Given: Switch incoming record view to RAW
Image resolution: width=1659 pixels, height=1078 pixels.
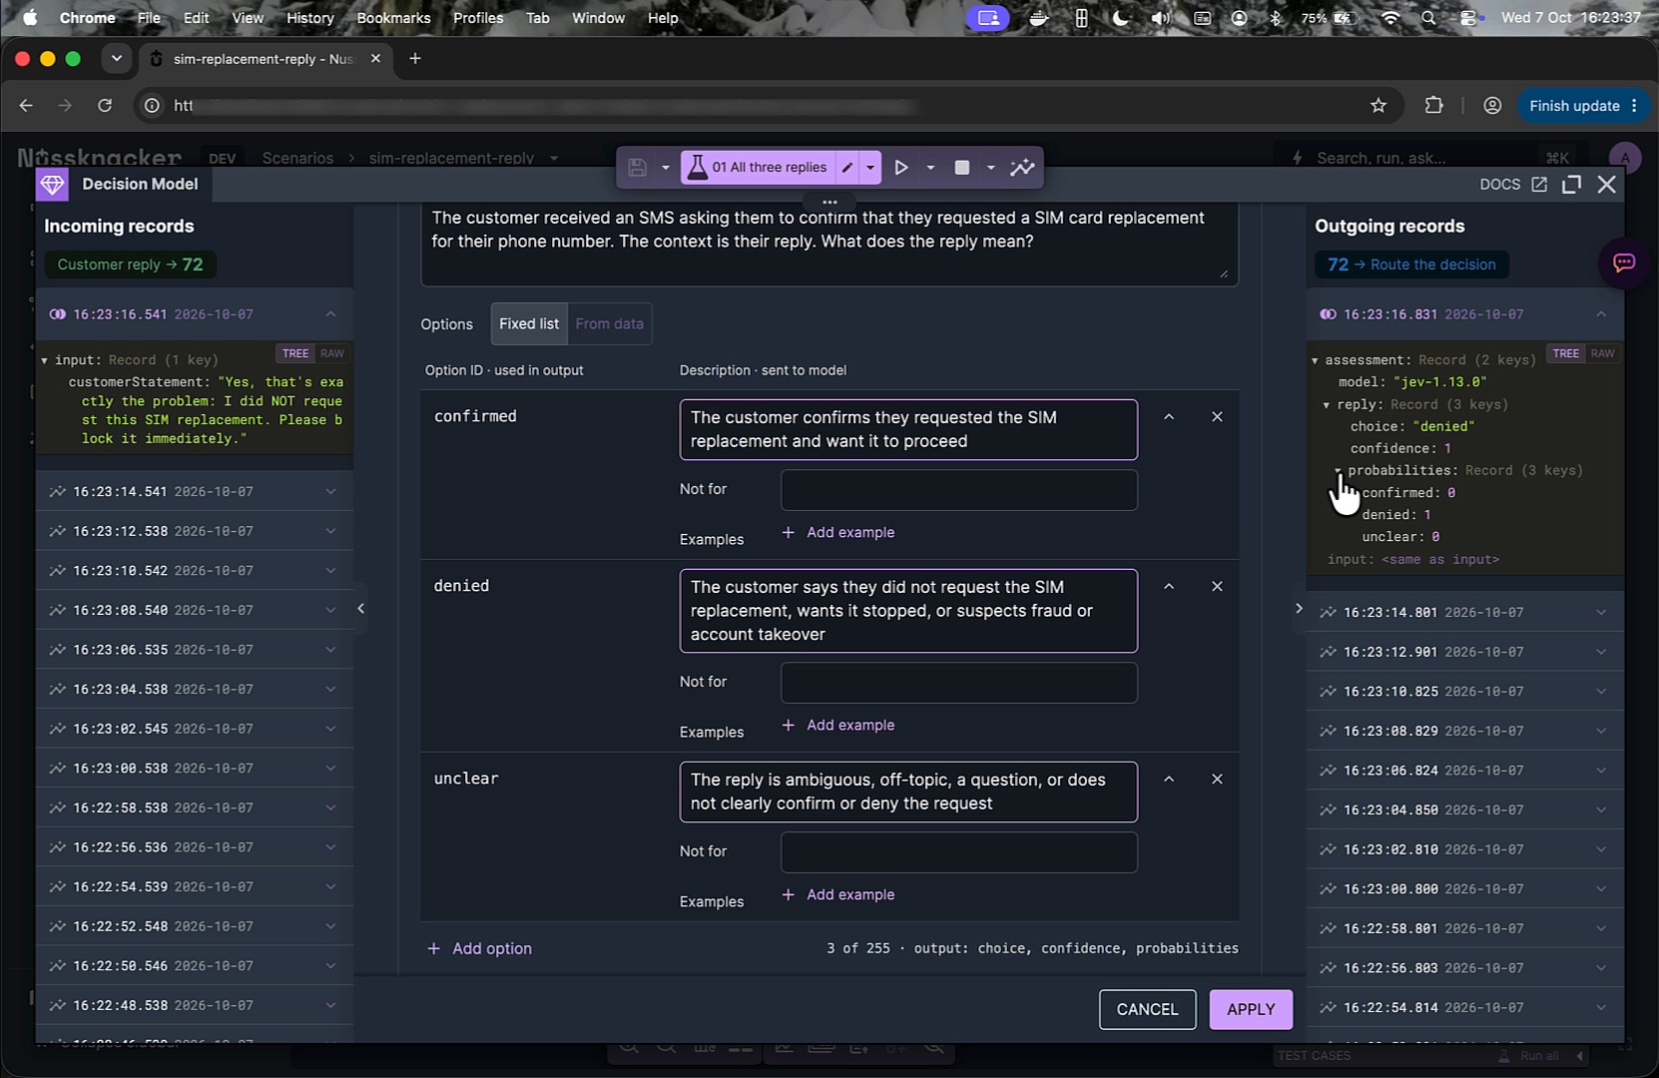Looking at the screenshot, I should coord(332,353).
